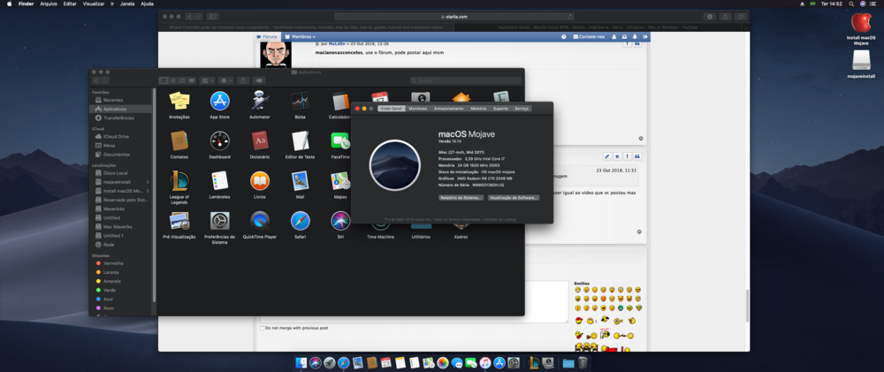Click the Atualização de Software button

[x=513, y=198]
